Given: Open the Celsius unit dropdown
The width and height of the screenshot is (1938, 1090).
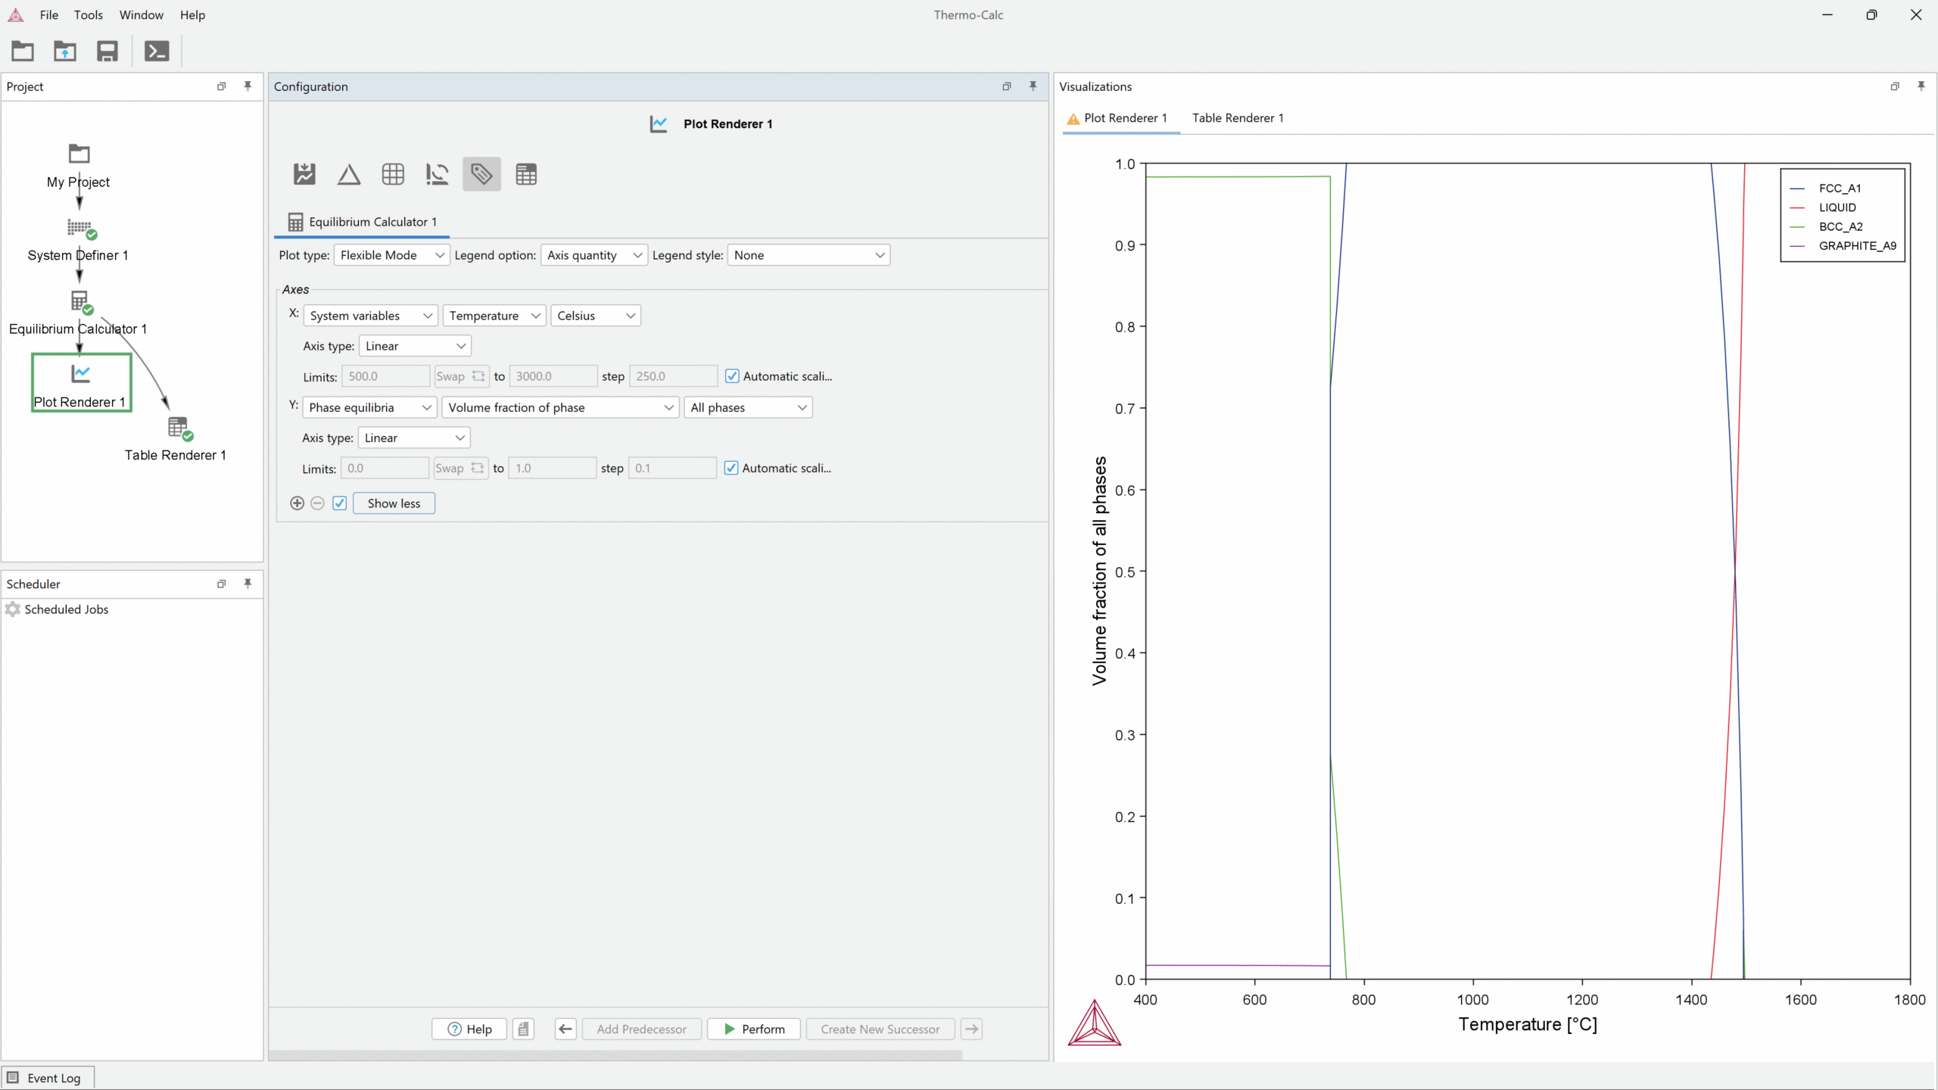Looking at the screenshot, I should pyautogui.click(x=596, y=316).
